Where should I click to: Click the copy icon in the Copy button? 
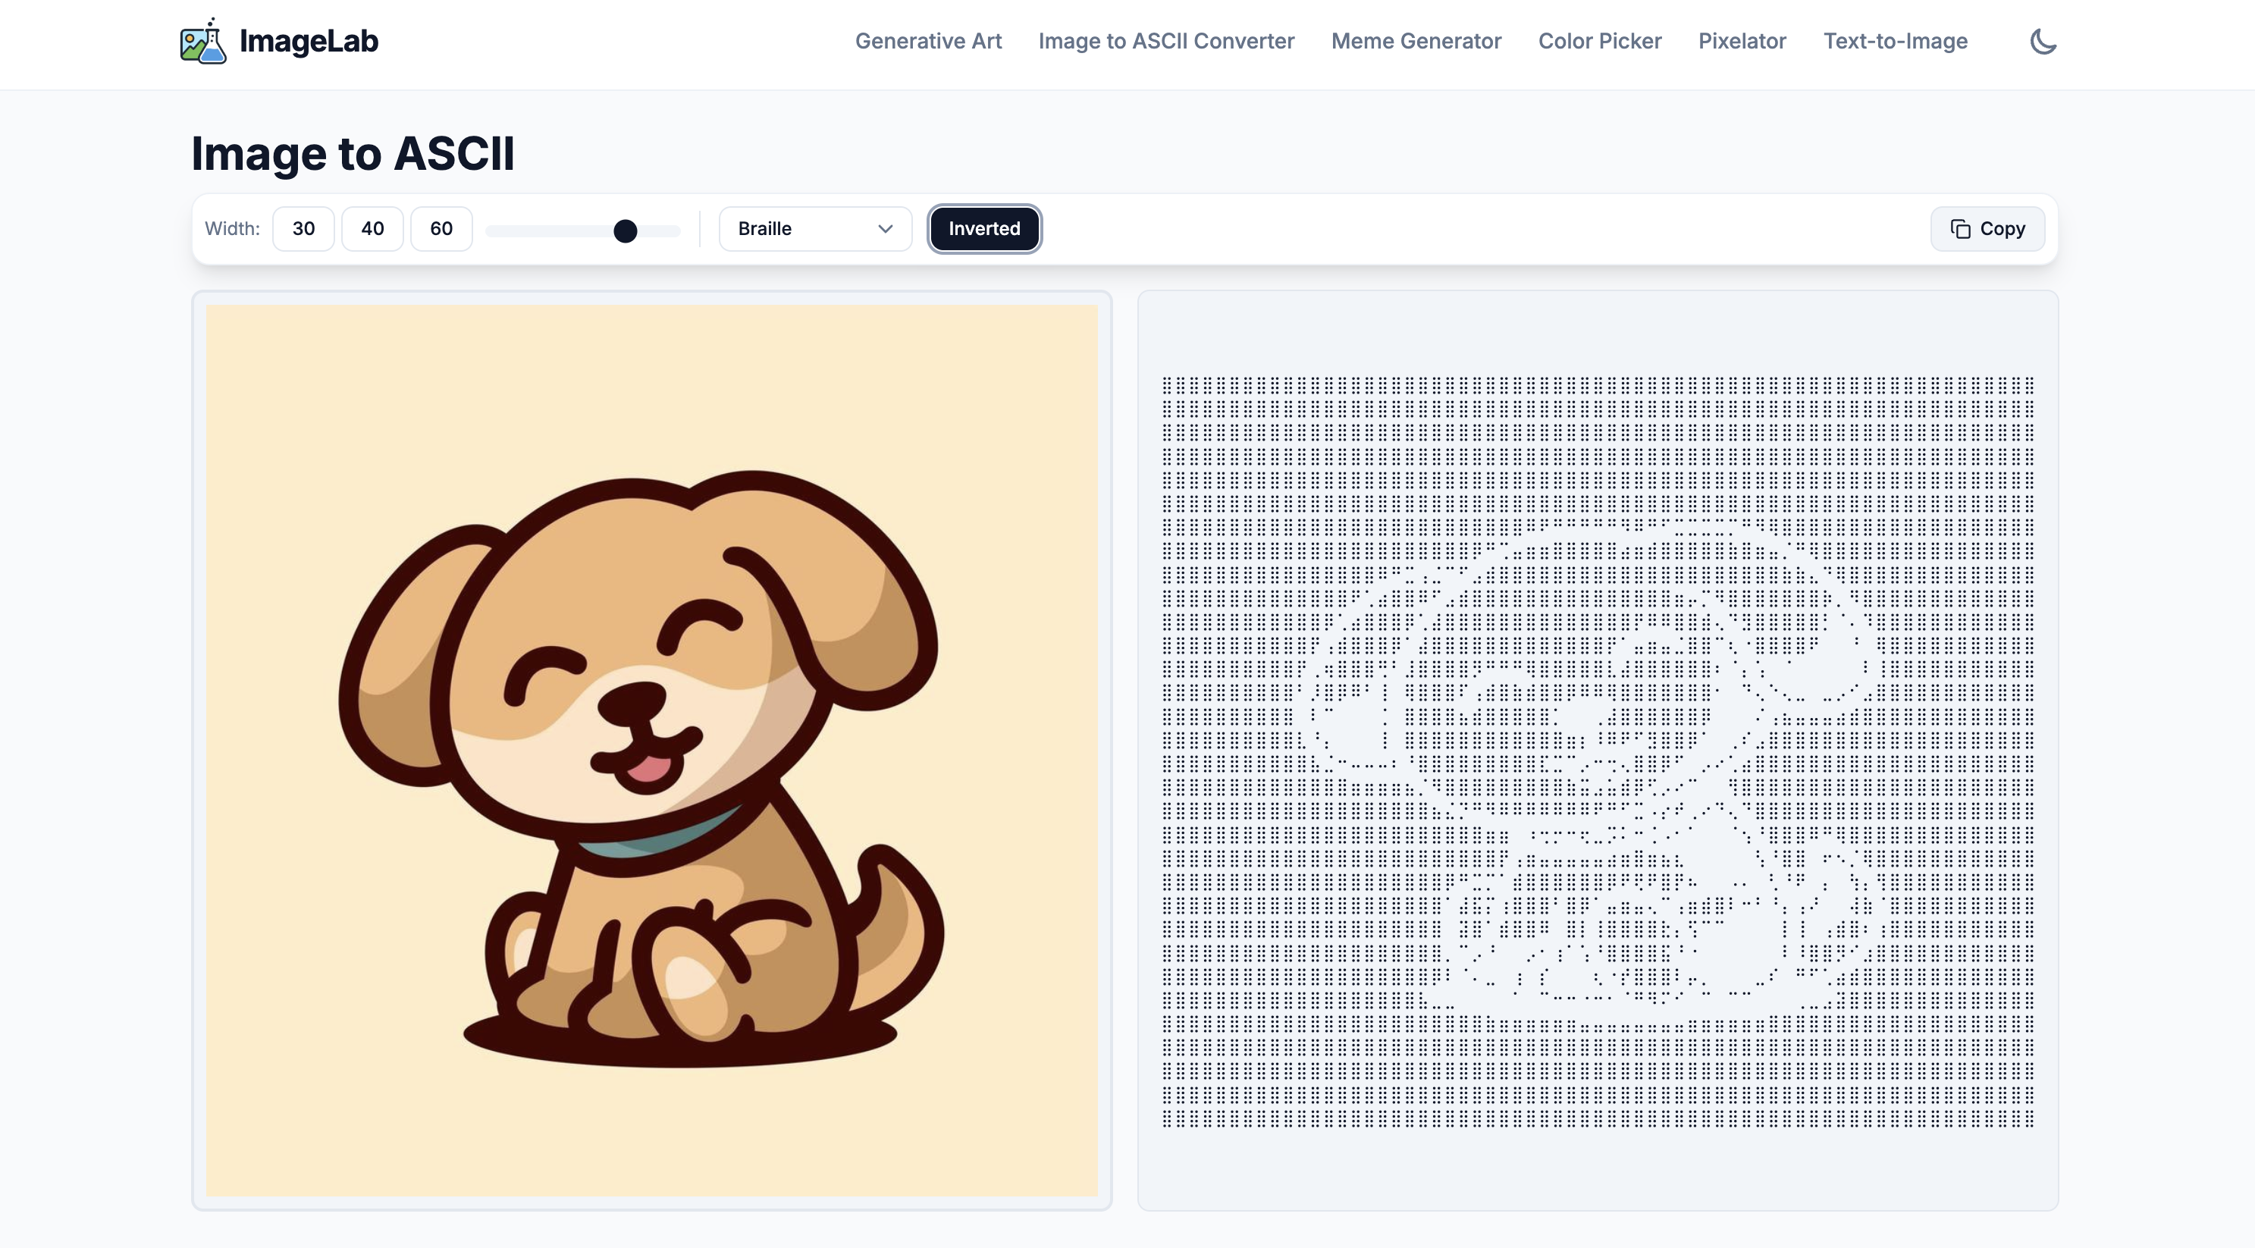pyautogui.click(x=1960, y=229)
